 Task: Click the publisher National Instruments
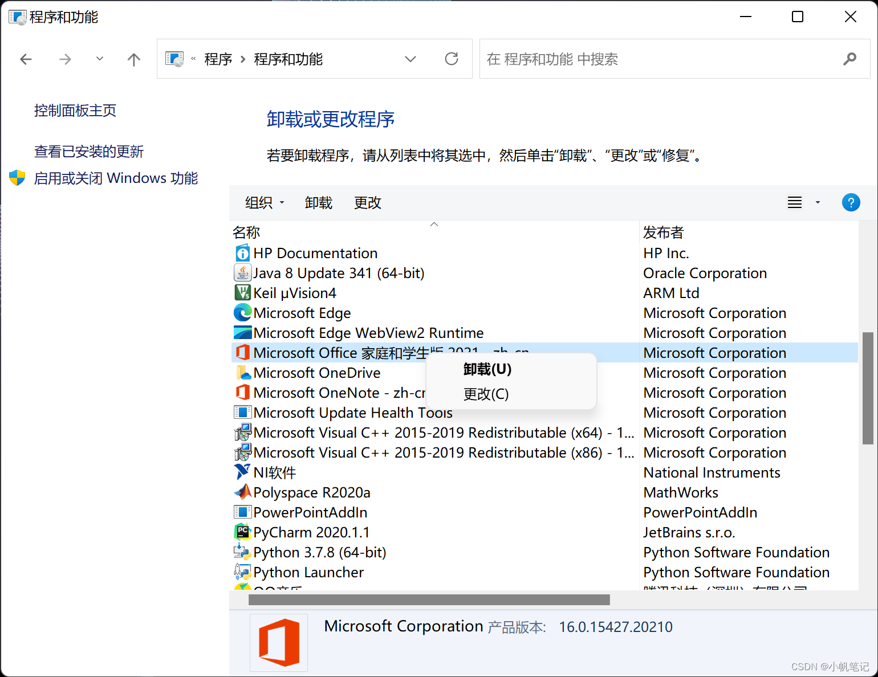pos(712,472)
